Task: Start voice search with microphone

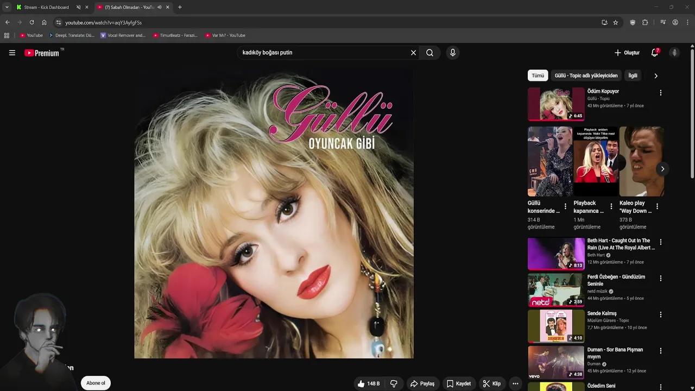Action: 452,53
